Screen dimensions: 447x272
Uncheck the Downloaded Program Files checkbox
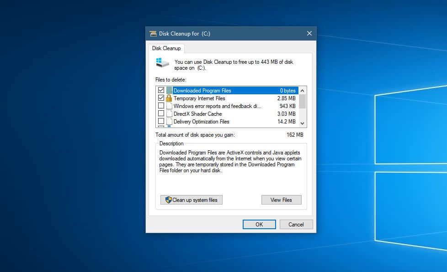[161, 90]
